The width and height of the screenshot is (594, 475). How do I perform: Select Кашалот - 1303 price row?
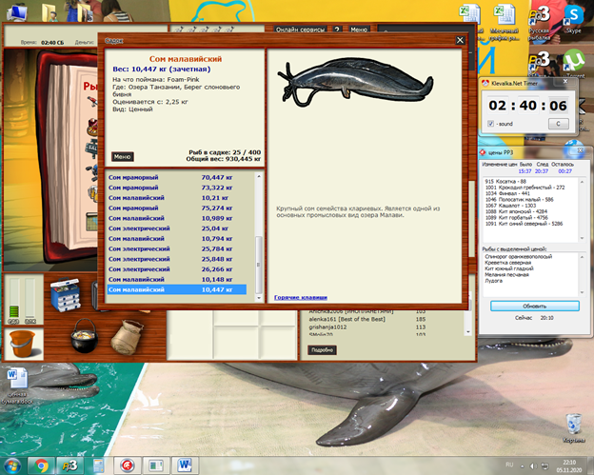tap(510, 206)
